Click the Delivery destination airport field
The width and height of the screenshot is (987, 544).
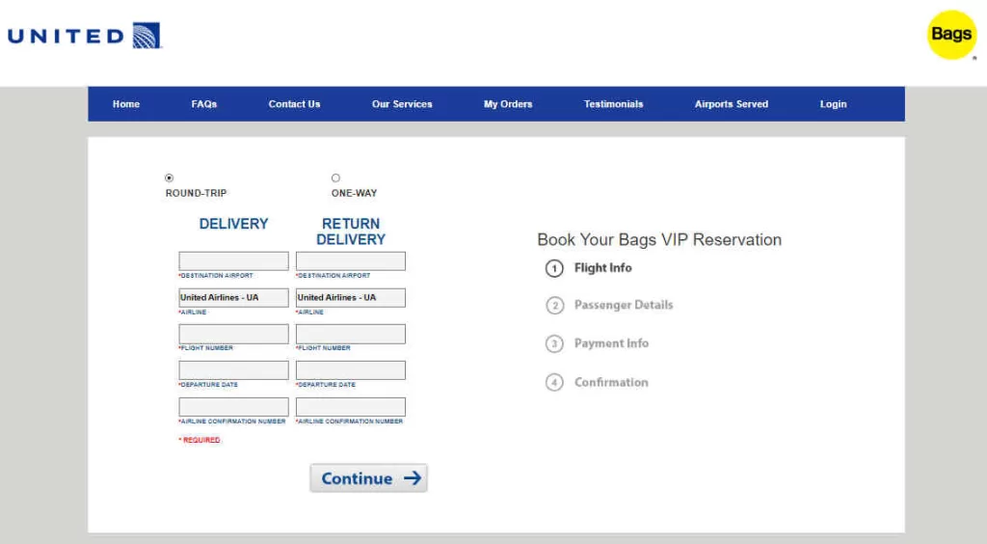(x=233, y=261)
